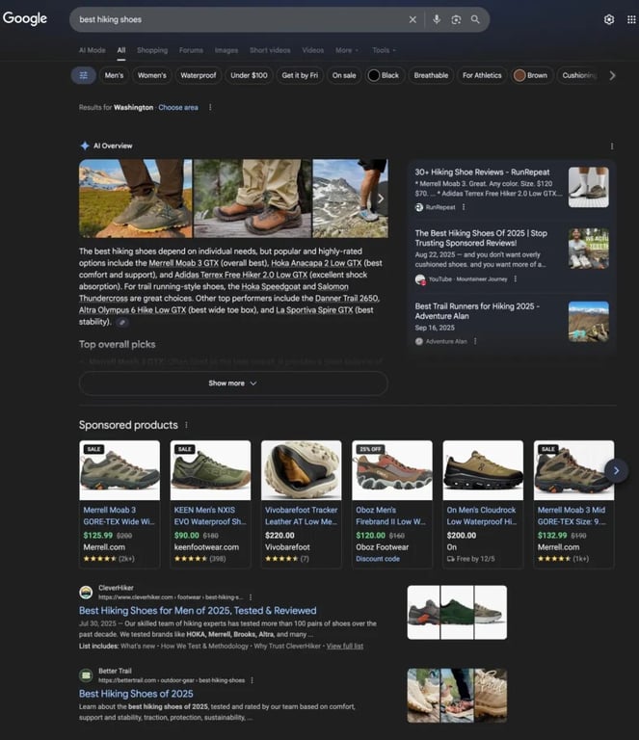
Task: Open quick settings gear icon
Action: tap(609, 19)
